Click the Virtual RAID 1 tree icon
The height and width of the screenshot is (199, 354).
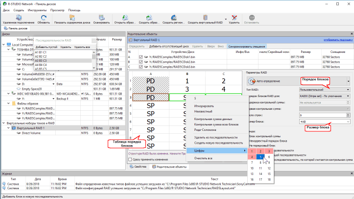pyautogui.click(x=14, y=128)
